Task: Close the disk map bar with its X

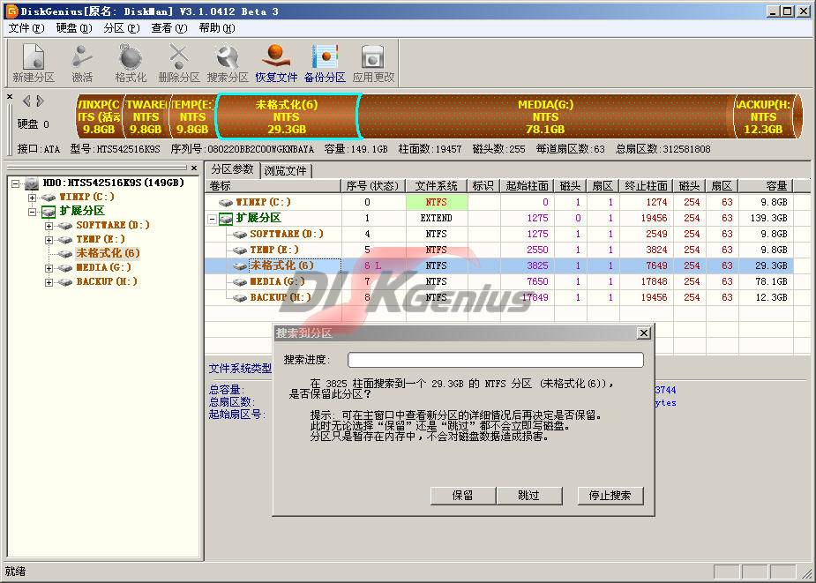Action: click(10, 97)
